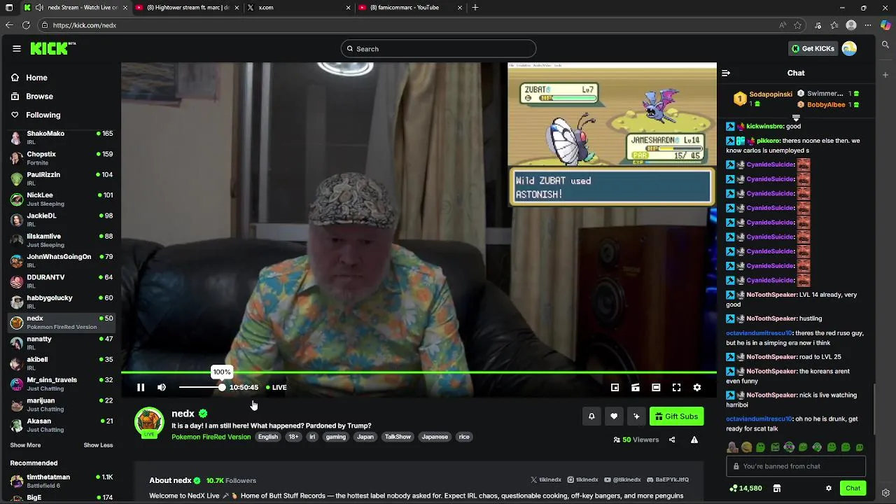896x504 pixels.
Task: Click the banned chat input field
Action: 796,466
